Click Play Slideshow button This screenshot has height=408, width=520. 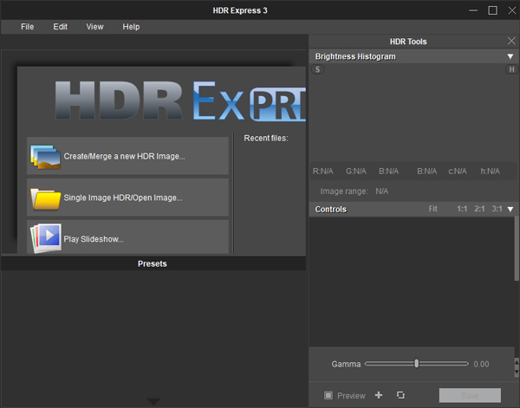point(127,237)
